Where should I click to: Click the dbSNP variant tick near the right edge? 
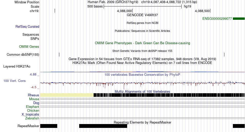pos(224,54)
